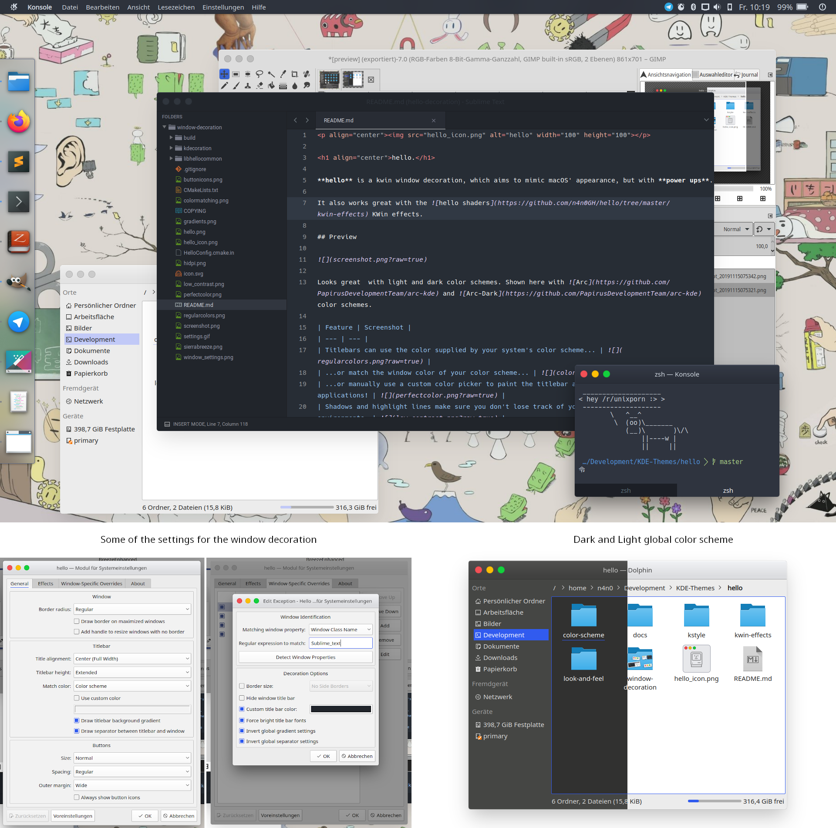Click the 'Detect Window Properties' button

(x=305, y=657)
